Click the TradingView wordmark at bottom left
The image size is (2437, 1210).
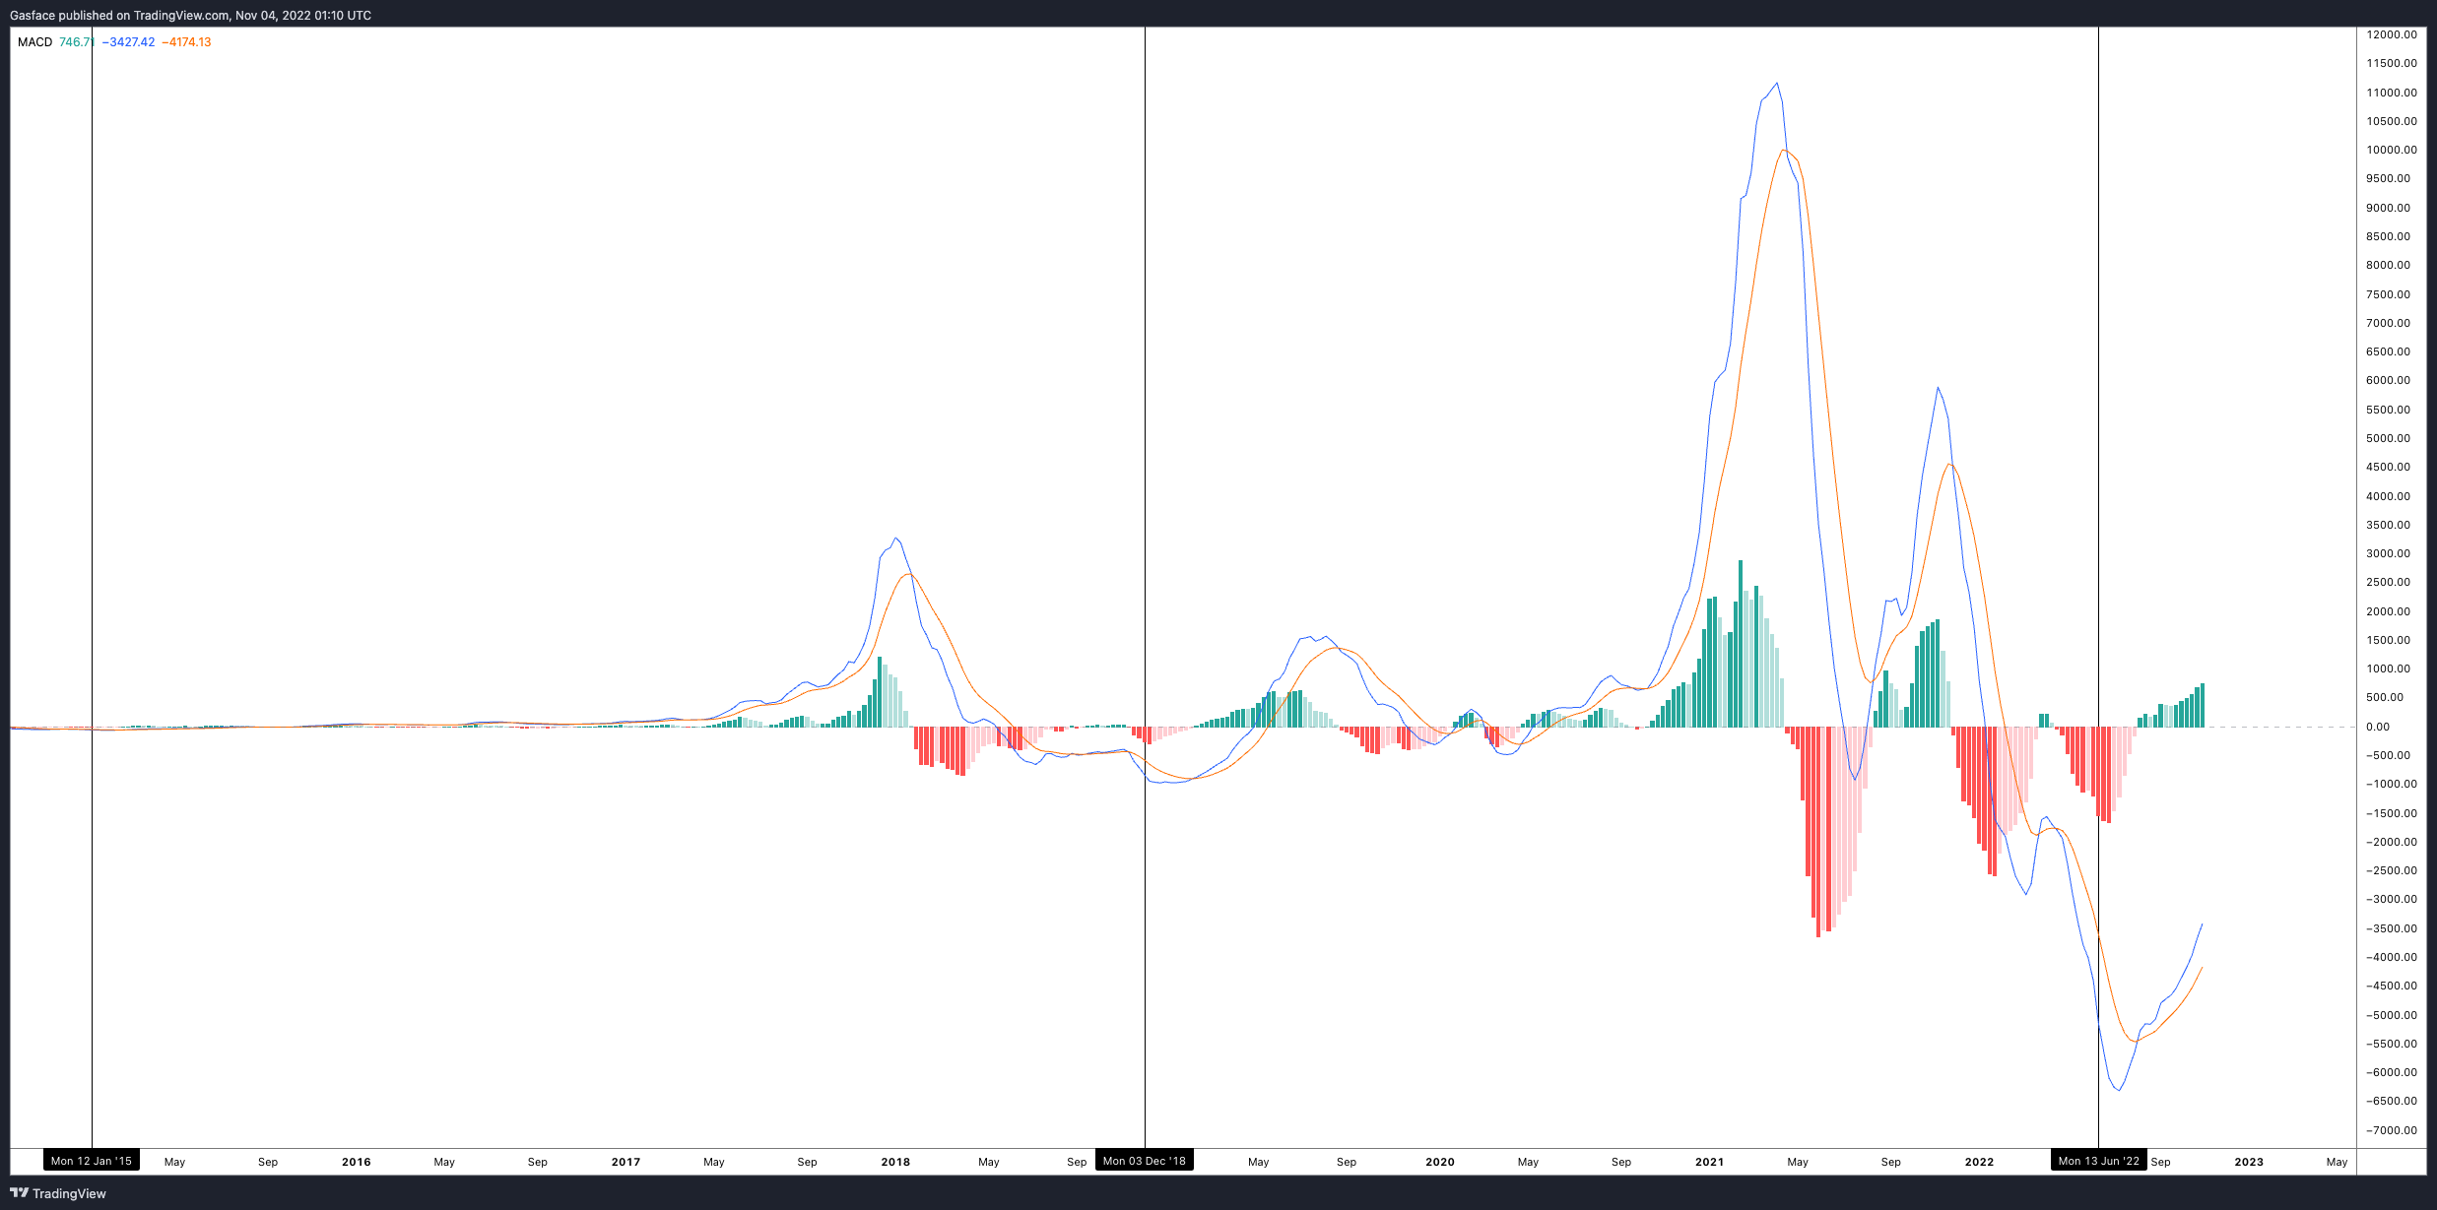[x=69, y=1193]
